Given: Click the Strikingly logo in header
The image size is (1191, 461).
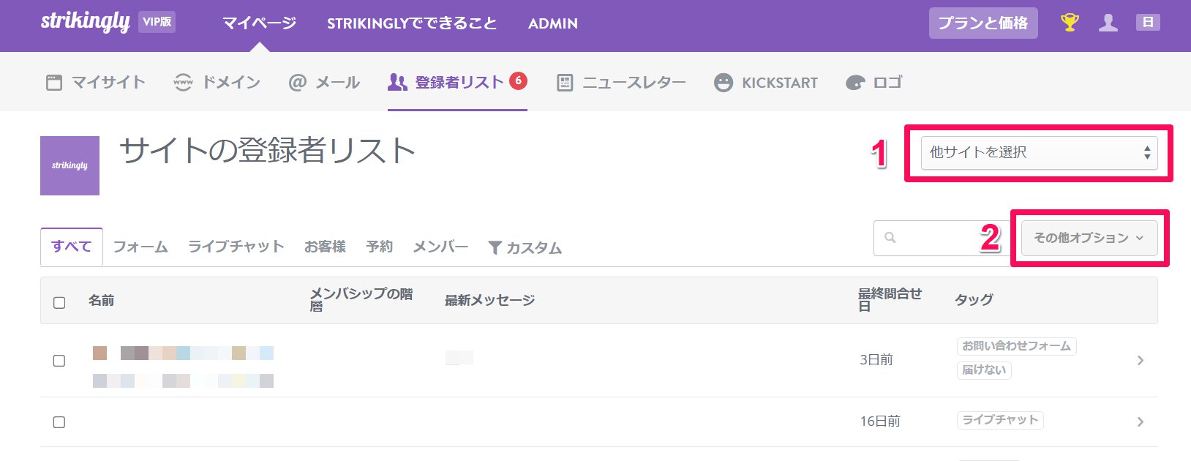Looking at the screenshot, I should point(85,22).
